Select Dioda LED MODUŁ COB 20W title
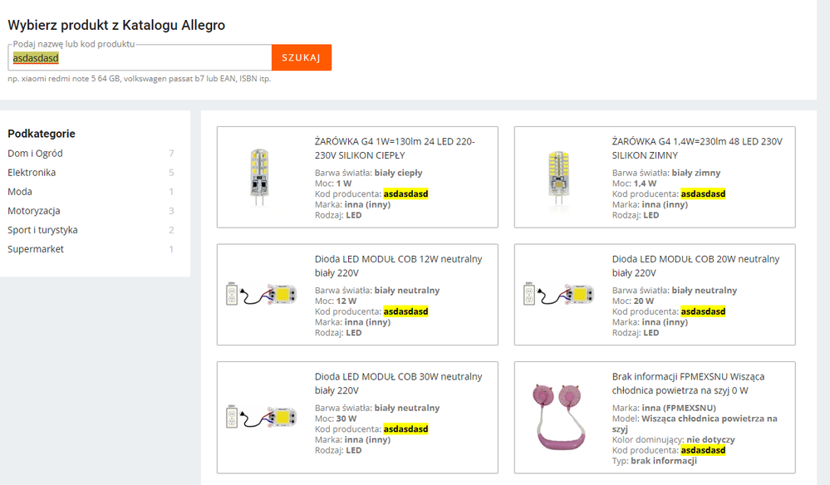 pos(695,266)
